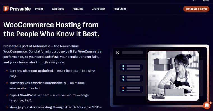Click the Pressable logo icon

[x=6, y=9]
